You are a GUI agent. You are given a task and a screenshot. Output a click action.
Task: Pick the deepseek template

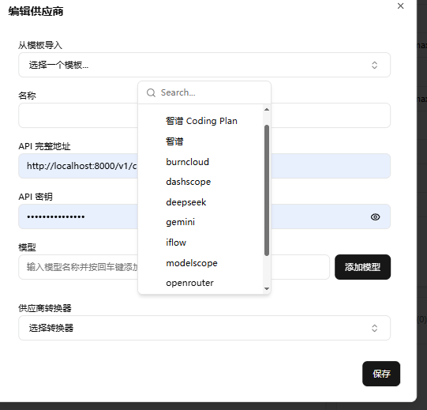click(x=201, y=202)
